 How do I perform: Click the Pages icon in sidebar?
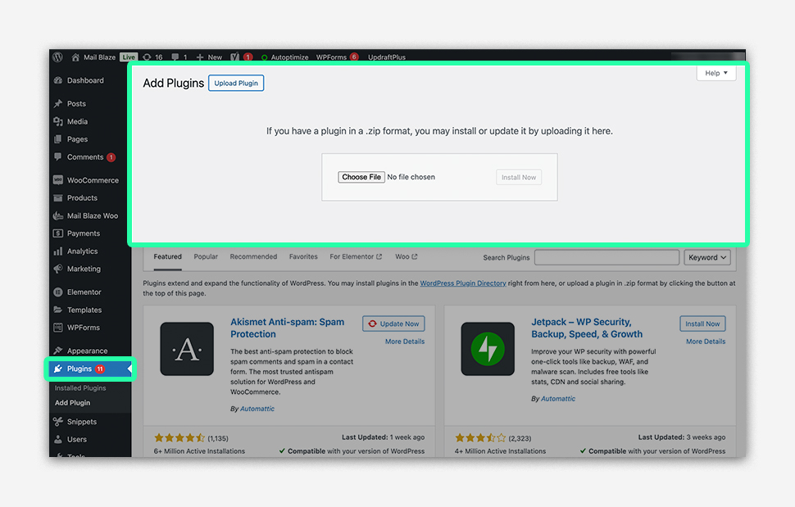58,138
